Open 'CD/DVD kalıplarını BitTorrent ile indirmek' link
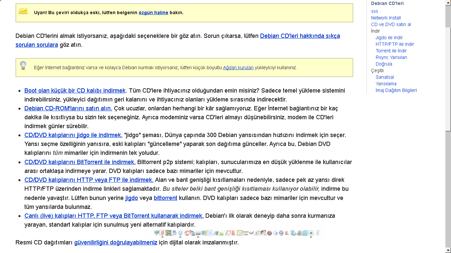This screenshot has width=451, height=253. click(x=80, y=162)
